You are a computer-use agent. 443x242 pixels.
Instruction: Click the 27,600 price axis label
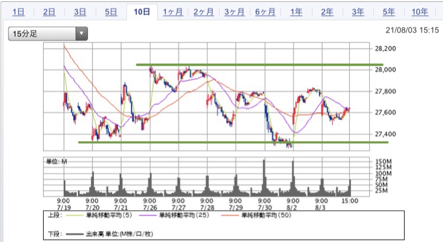(385, 112)
